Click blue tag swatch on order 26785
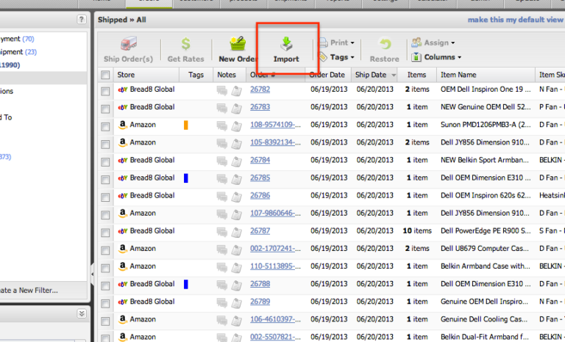The image size is (565, 342). click(x=186, y=178)
